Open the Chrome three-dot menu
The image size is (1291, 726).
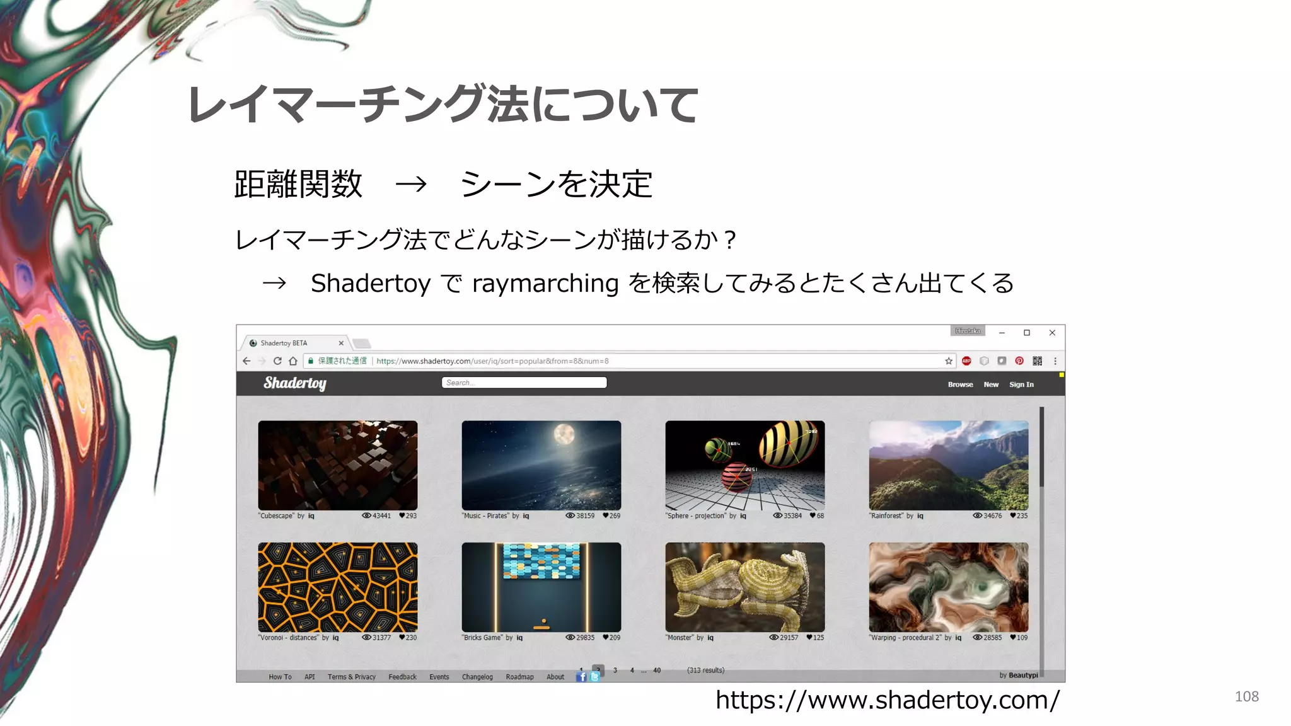pos(1055,361)
